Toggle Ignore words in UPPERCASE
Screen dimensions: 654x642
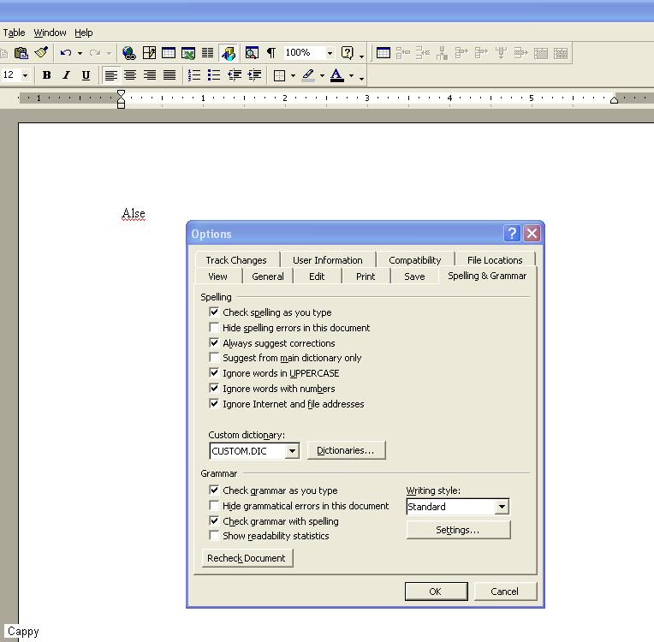click(214, 373)
